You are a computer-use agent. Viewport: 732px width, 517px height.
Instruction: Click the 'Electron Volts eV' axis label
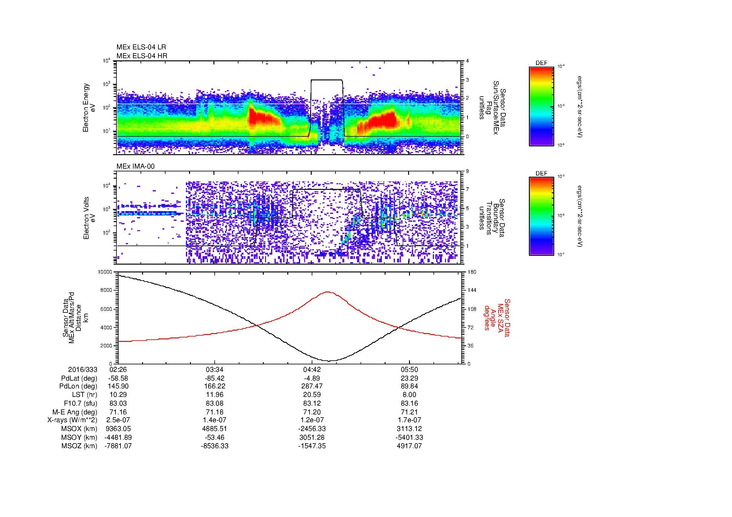pyautogui.click(x=89, y=218)
